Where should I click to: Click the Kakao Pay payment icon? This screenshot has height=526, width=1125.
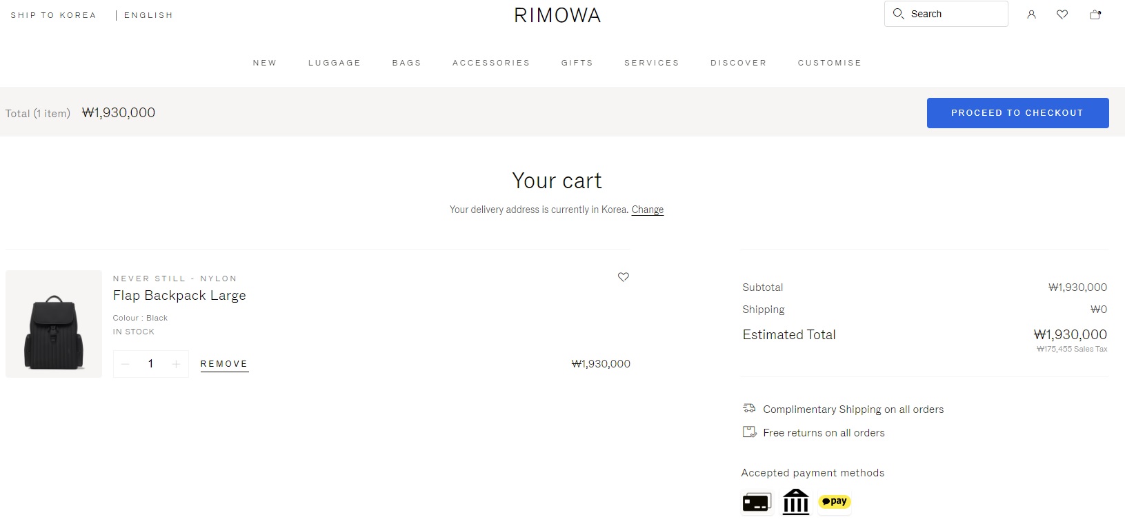click(835, 502)
